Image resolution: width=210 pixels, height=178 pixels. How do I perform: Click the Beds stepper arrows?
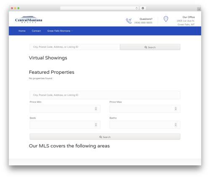coord(96,125)
